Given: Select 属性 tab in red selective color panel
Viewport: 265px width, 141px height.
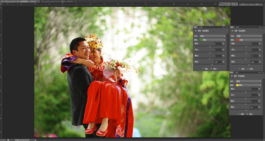Looking at the screenshot, I should (x=232, y=27).
